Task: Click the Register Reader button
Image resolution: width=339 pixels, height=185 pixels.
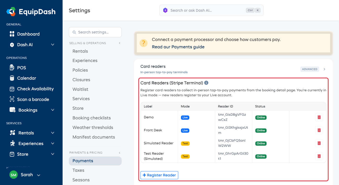Action: pyautogui.click(x=159, y=175)
